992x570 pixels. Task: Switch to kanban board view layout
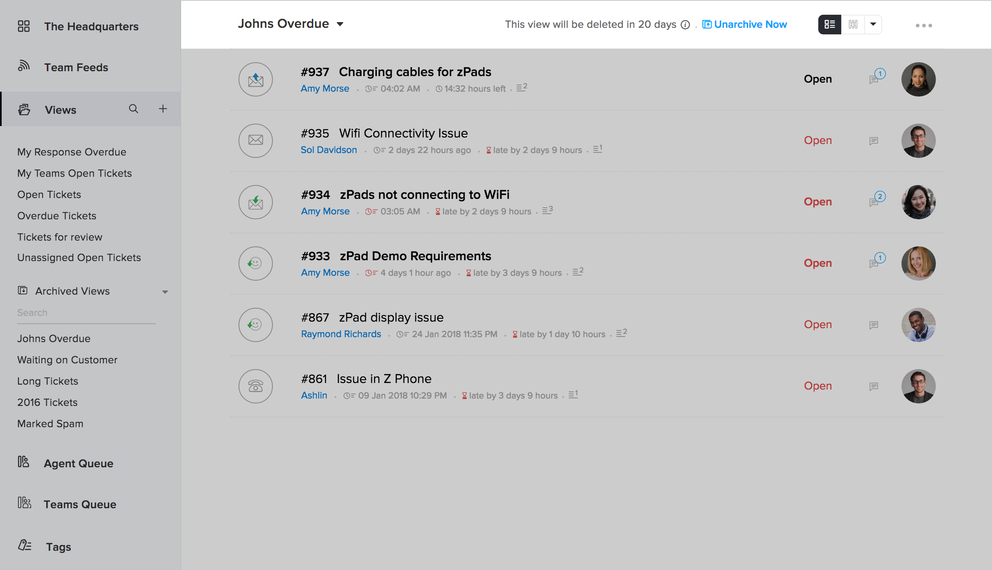click(853, 25)
